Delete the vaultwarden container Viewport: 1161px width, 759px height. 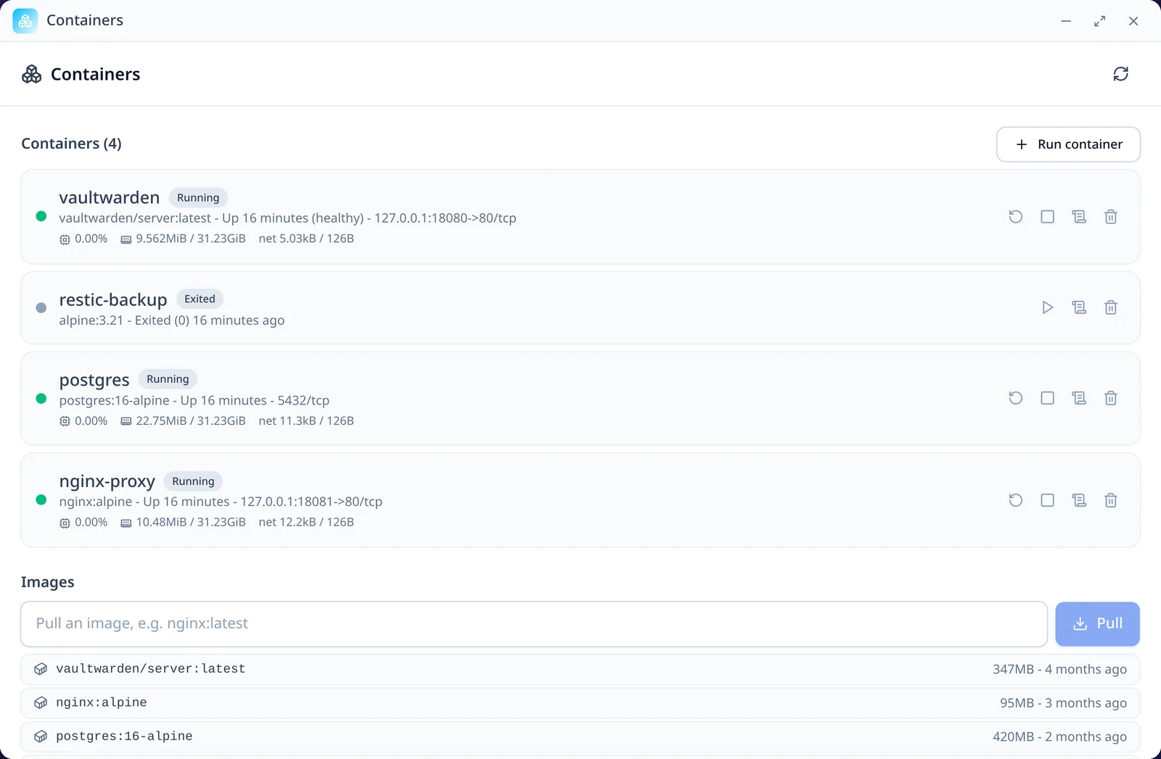[x=1110, y=217]
